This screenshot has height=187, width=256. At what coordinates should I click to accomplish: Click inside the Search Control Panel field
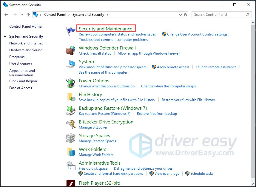pos(218,14)
